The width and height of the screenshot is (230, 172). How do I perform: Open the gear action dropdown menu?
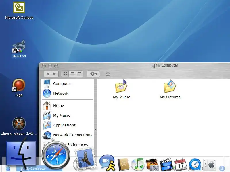coord(93,74)
